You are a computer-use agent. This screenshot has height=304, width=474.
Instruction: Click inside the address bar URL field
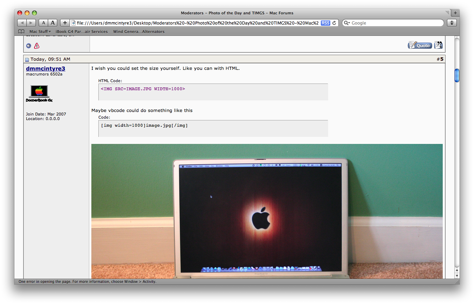(198, 23)
